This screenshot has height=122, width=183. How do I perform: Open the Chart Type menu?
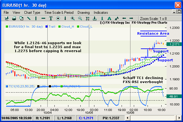(32, 12)
